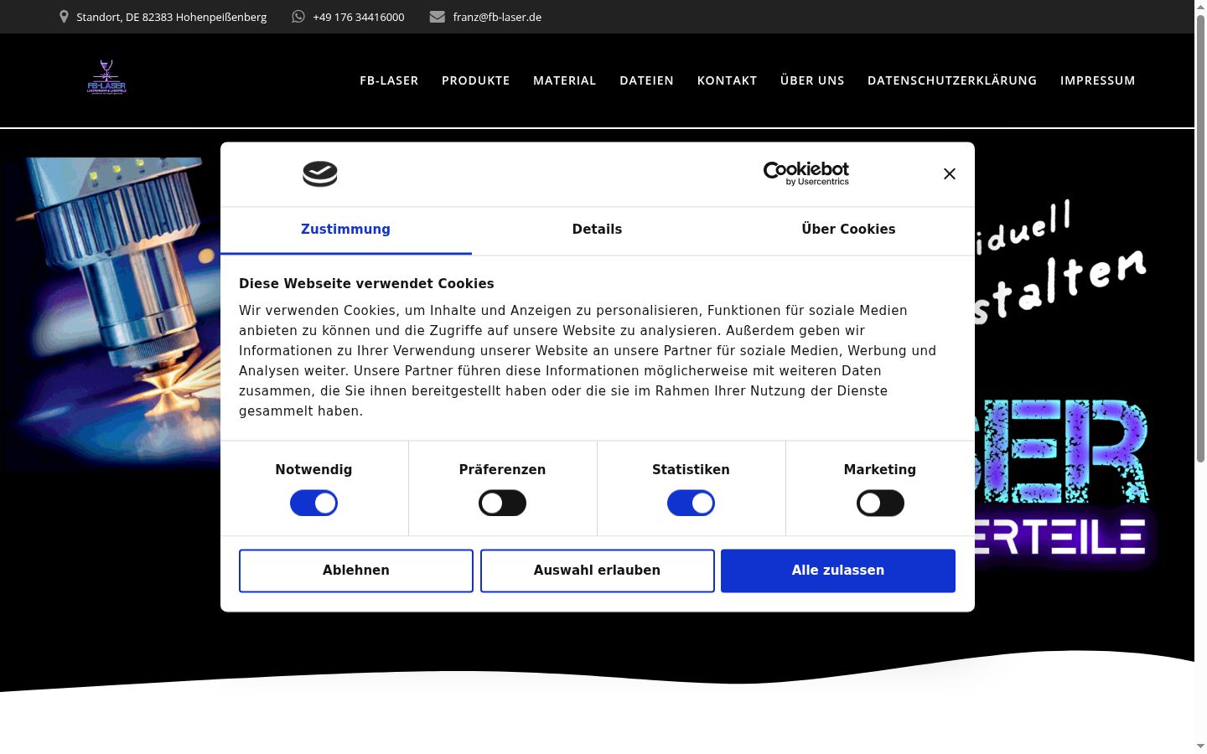Click the Alle zulassen button

[x=838, y=571]
